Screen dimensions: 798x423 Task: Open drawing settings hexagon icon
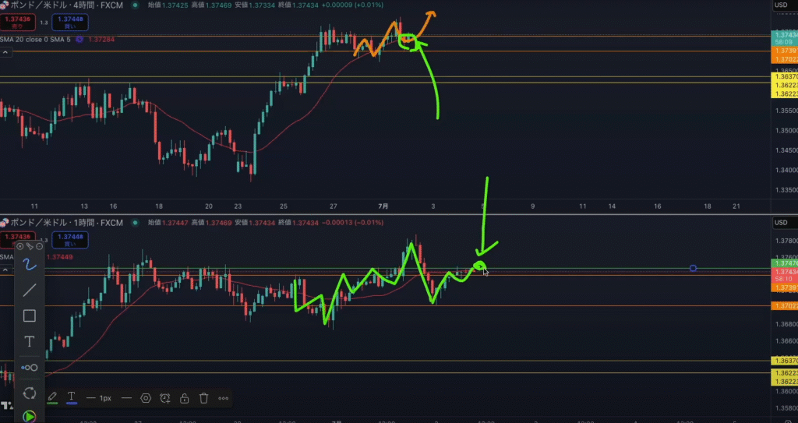click(x=146, y=398)
